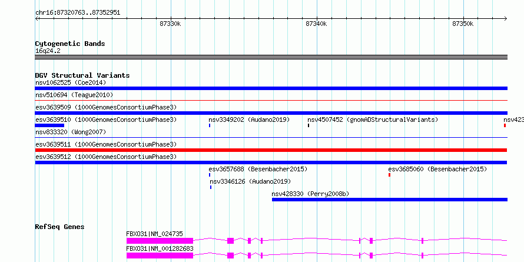
Task: Click the FBXO31|NM_001282683 gene label
Action: [x=160, y=248]
